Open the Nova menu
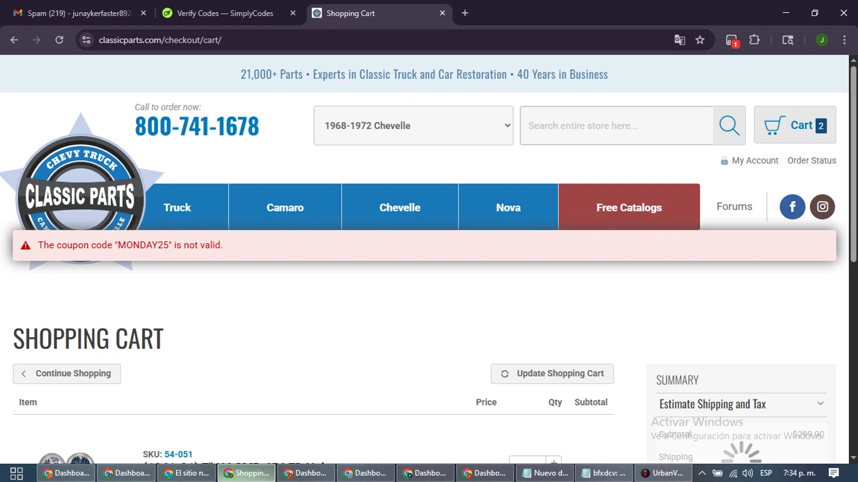This screenshot has width=858, height=482. (x=508, y=207)
